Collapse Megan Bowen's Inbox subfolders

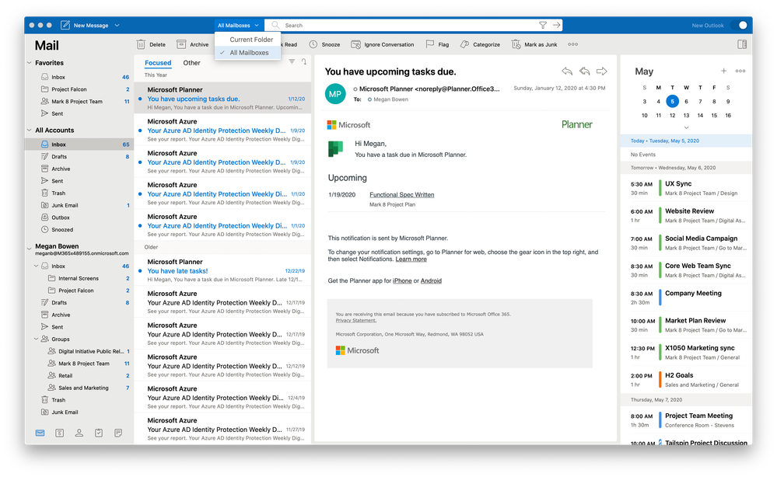(x=37, y=266)
